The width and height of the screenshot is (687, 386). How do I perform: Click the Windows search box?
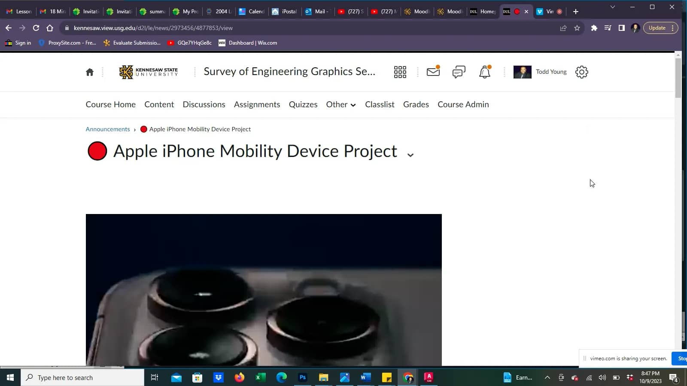click(82, 377)
